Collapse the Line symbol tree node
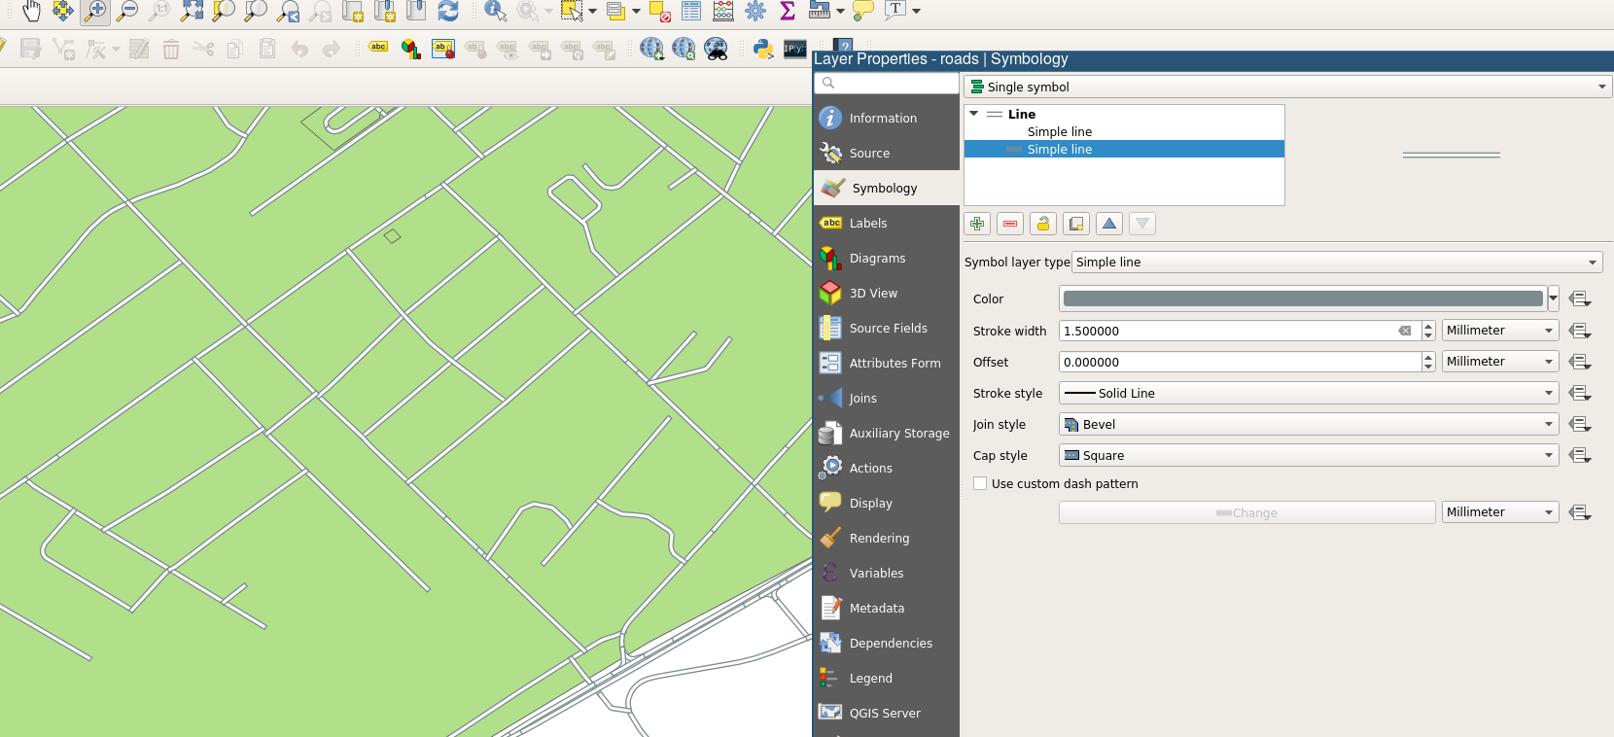The width and height of the screenshot is (1614, 737). click(973, 114)
